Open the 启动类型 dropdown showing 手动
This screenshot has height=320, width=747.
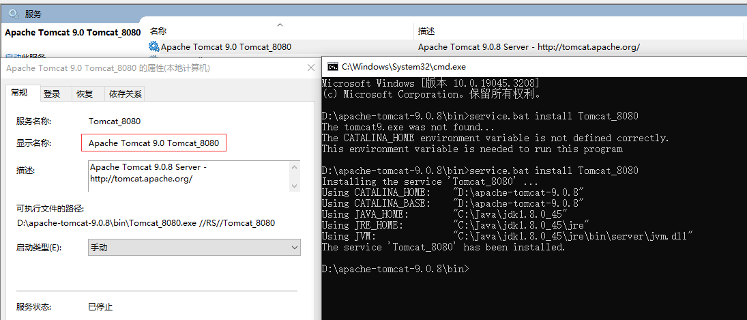coord(194,248)
